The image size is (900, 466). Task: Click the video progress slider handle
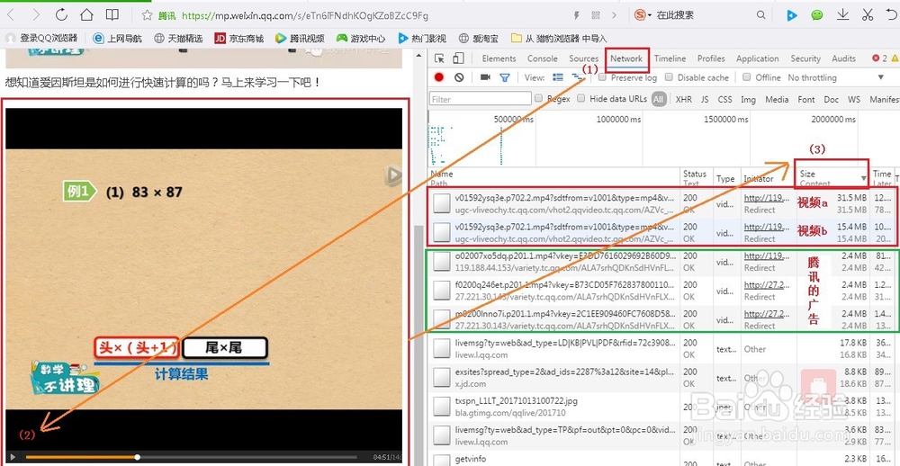click(137, 457)
